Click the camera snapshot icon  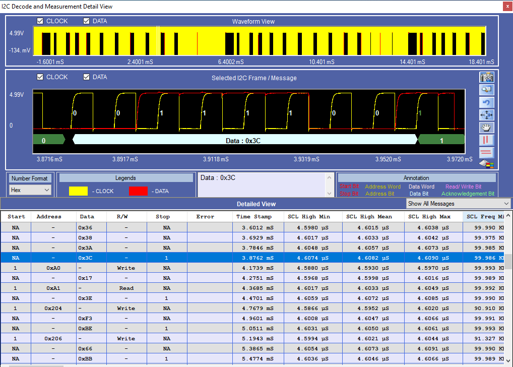487,77
